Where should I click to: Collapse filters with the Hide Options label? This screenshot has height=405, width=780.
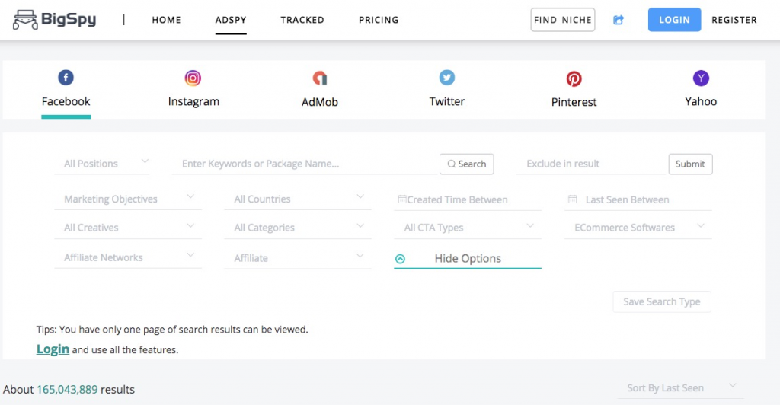(x=468, y=258)
